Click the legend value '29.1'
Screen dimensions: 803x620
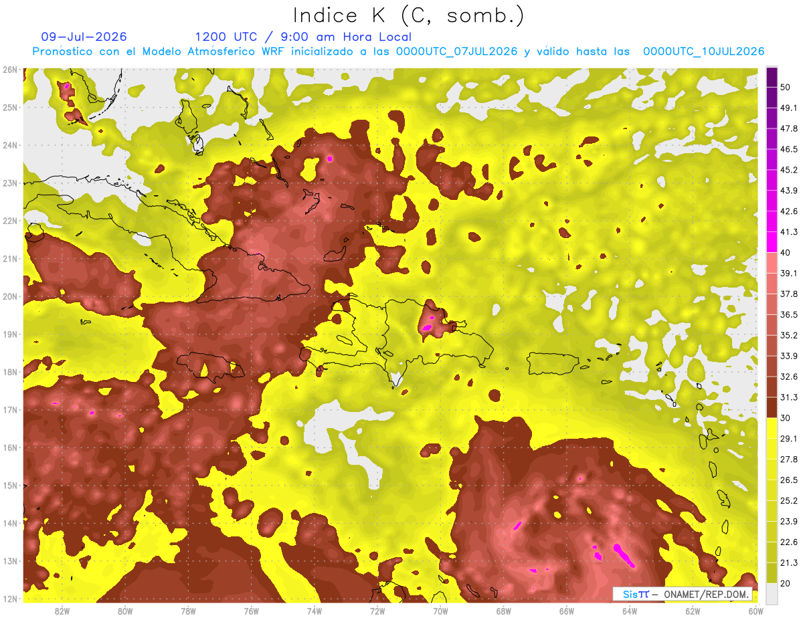[x=788, y=438]
